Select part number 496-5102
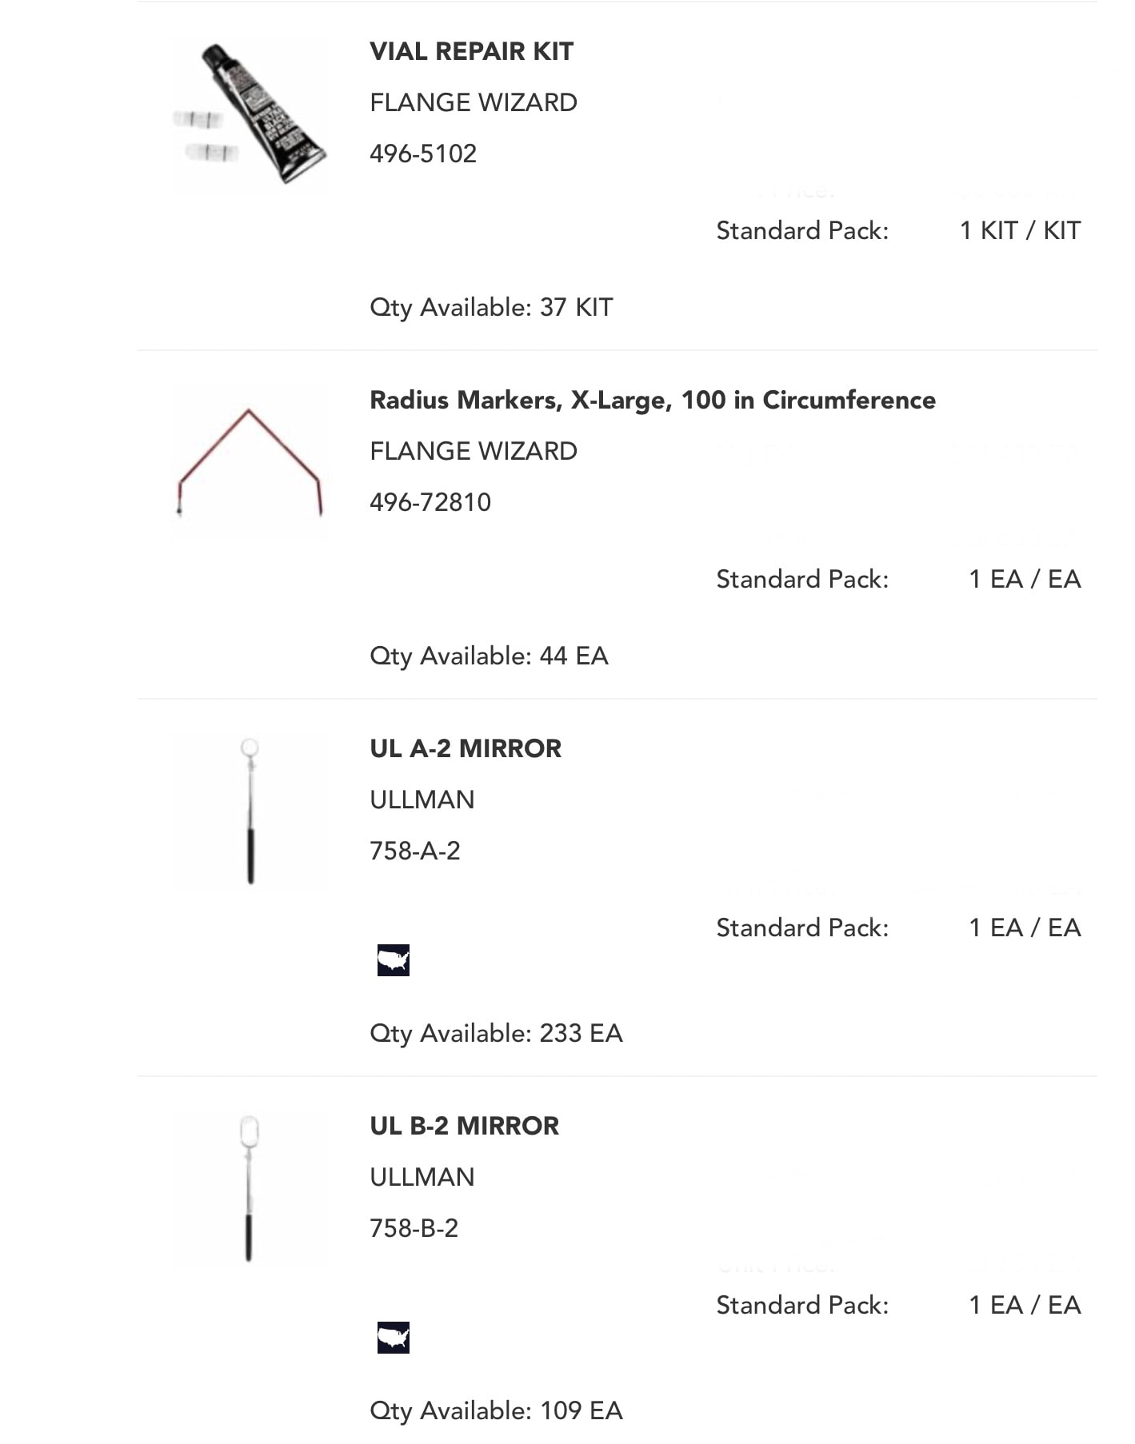 [x=423, y=154]
